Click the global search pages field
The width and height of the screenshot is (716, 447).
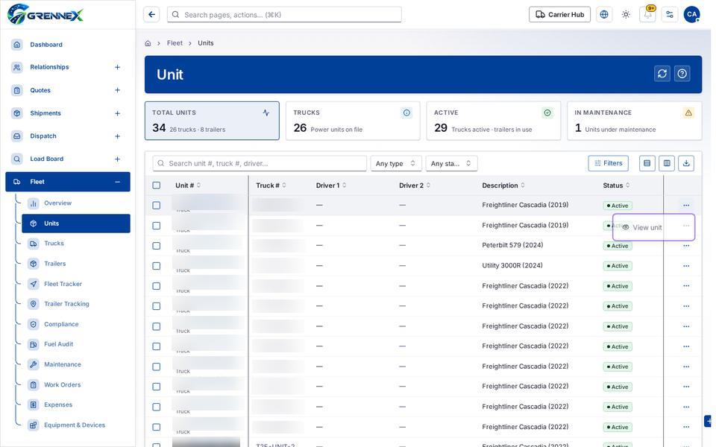[x=284, y=15]
